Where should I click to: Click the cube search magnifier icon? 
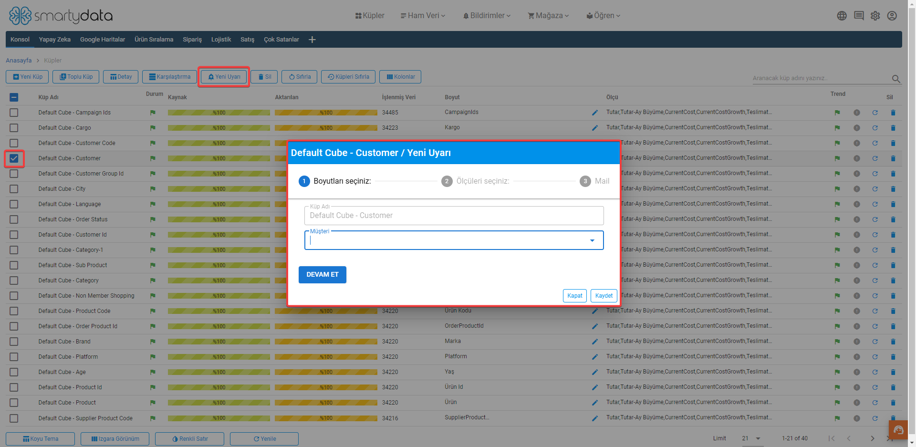(x=896, y=79)
